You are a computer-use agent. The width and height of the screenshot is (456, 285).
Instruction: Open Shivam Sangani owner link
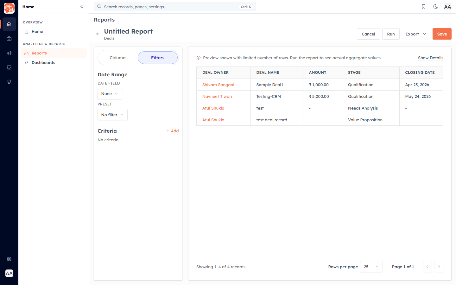coord(218,85)
